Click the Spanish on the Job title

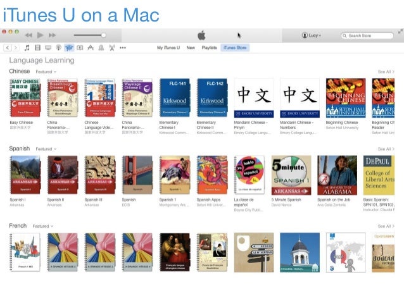coord(334,200)
